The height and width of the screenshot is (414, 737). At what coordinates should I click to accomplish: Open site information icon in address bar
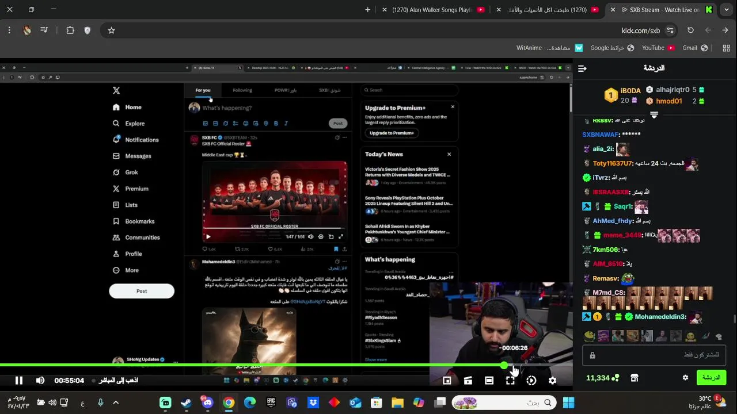[x=670, y=30]
